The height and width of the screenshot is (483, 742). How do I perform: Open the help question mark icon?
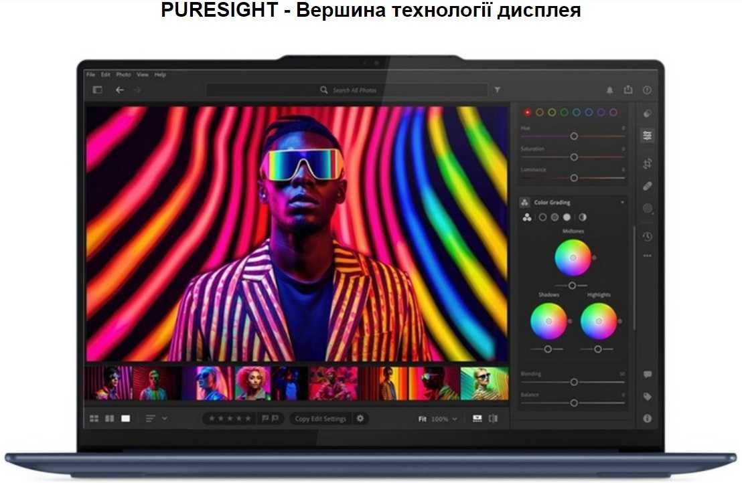647,90
